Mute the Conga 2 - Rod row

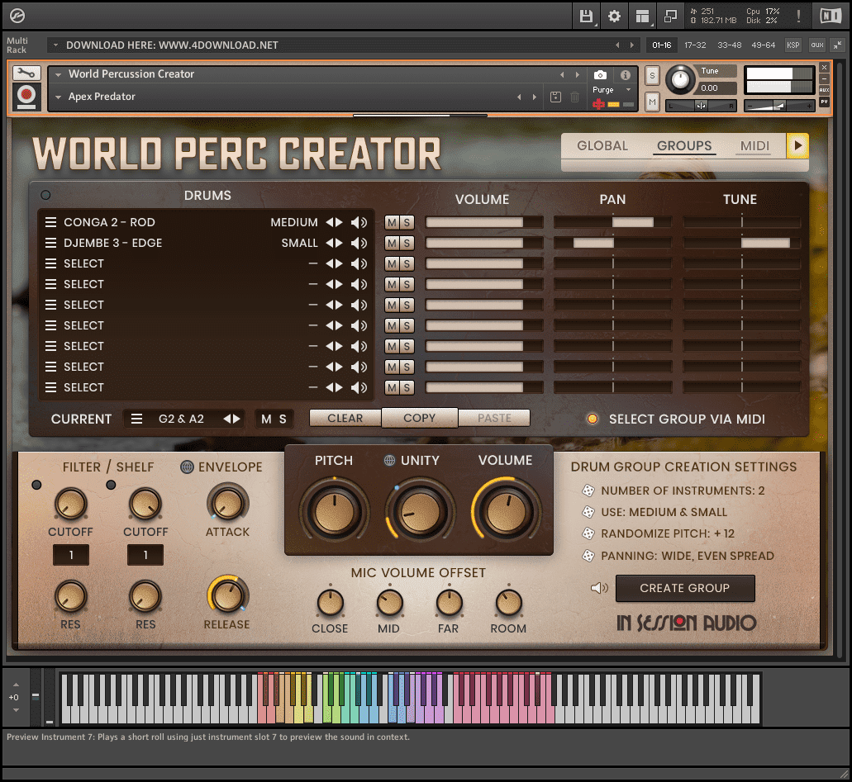point(392,222)
